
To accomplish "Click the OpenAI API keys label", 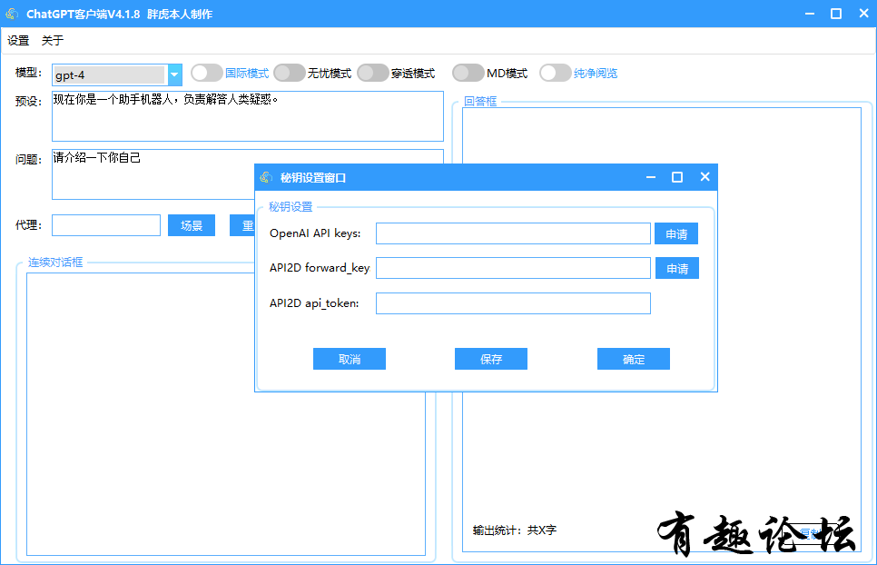I will coord(315,233).
